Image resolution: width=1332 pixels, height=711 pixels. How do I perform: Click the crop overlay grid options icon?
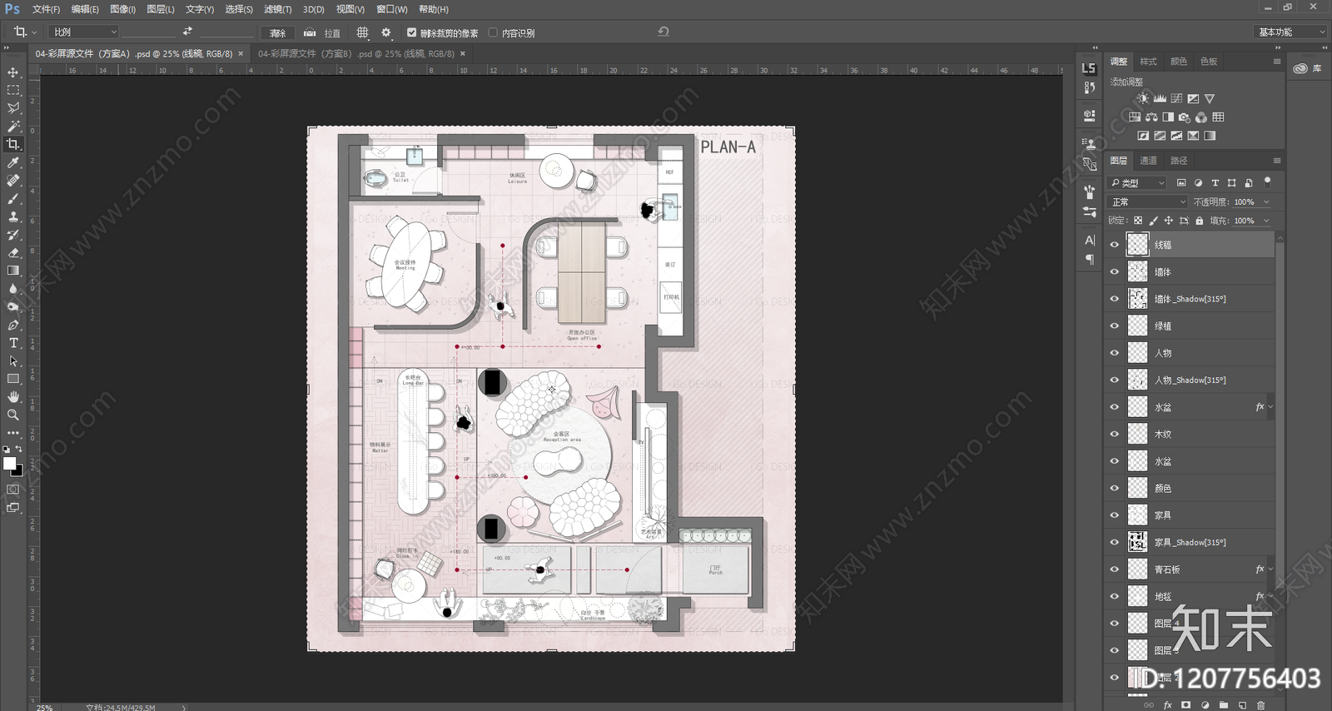tap(362, 32)
